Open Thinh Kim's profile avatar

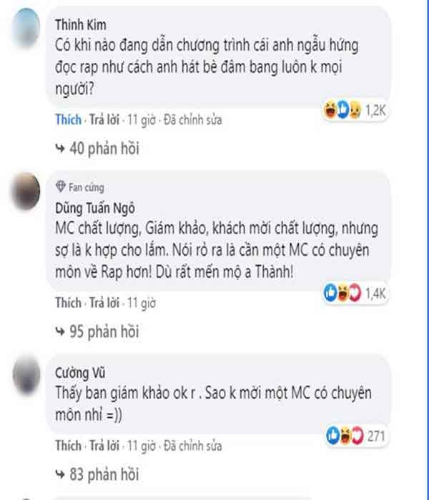pos(26,27)
